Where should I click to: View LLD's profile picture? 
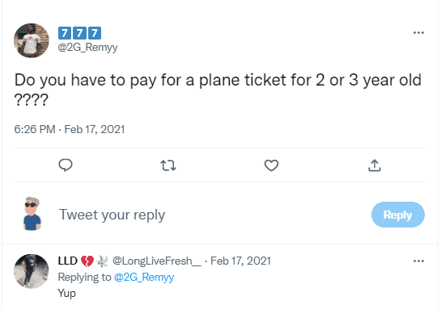tap(32, 271)
